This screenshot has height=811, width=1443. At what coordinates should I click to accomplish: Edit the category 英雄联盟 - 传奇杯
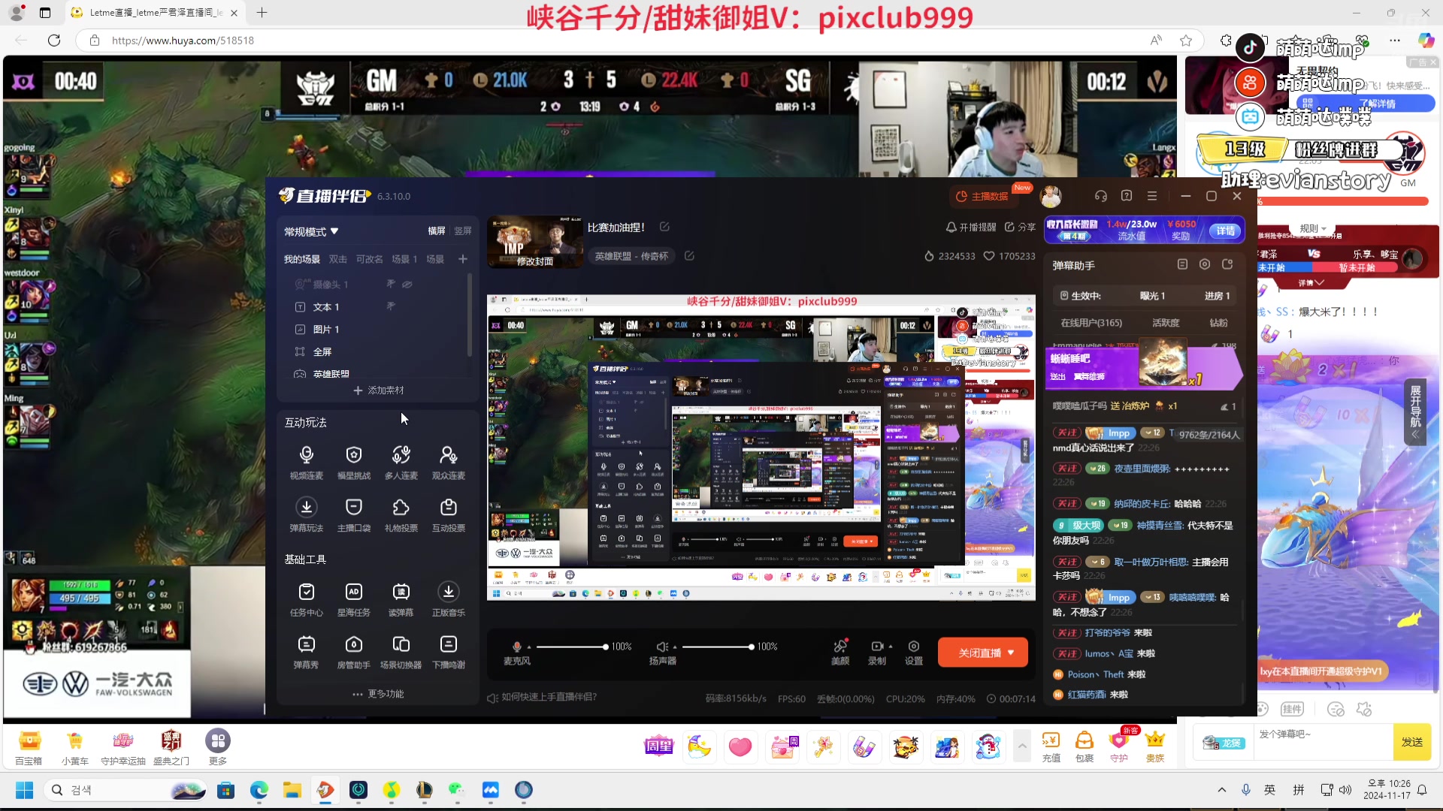coord(689,256)
